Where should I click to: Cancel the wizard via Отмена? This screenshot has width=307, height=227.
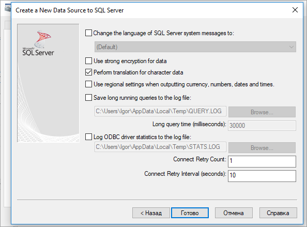(x=234, y=213)
